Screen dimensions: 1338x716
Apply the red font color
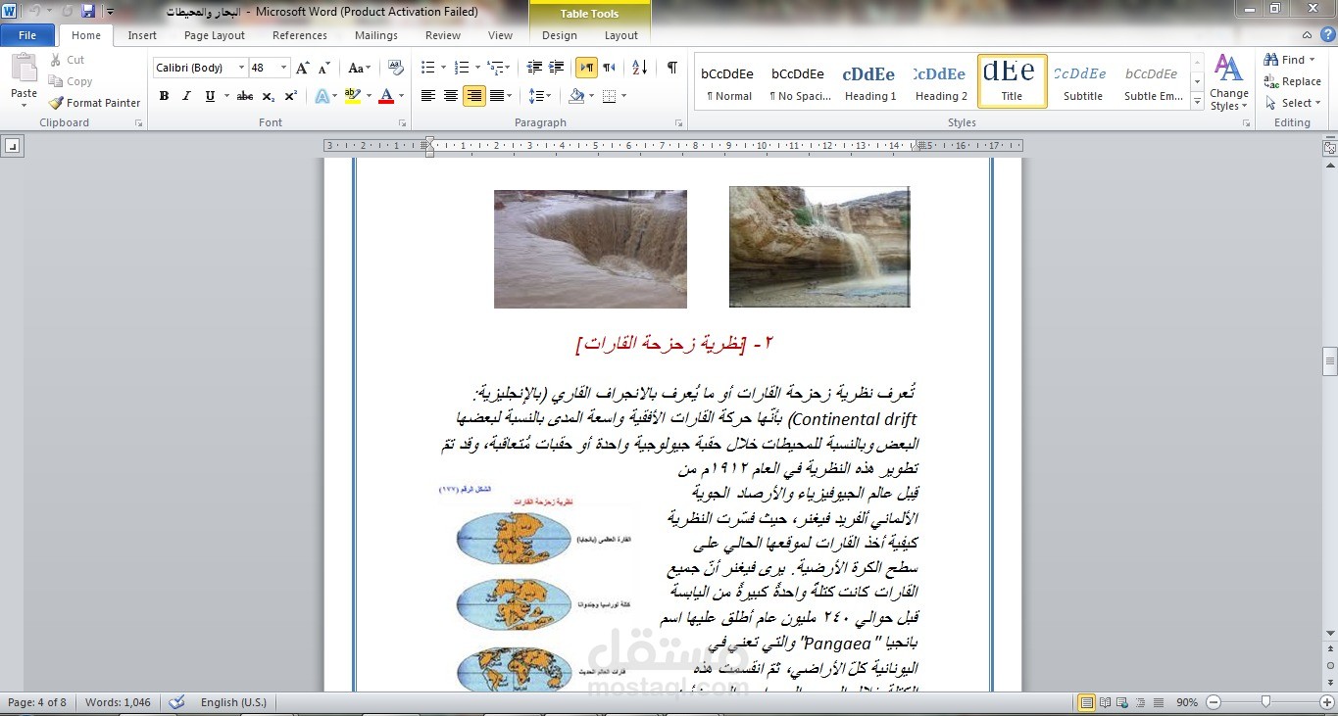(385, 96)
